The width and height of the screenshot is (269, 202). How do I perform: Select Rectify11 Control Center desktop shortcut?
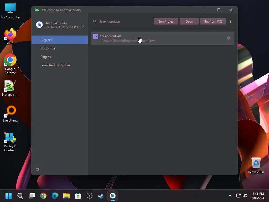tap(10, 142)
